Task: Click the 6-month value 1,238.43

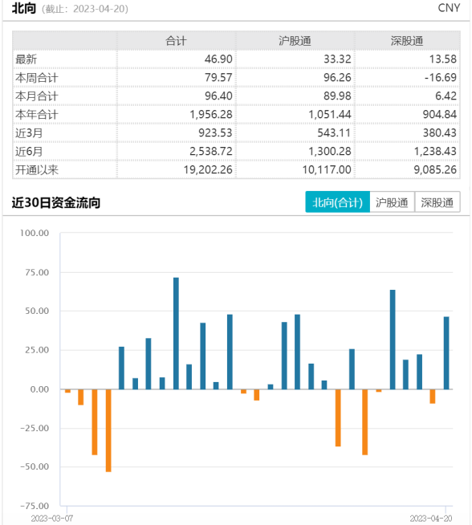Action: (x=435, y=152)
